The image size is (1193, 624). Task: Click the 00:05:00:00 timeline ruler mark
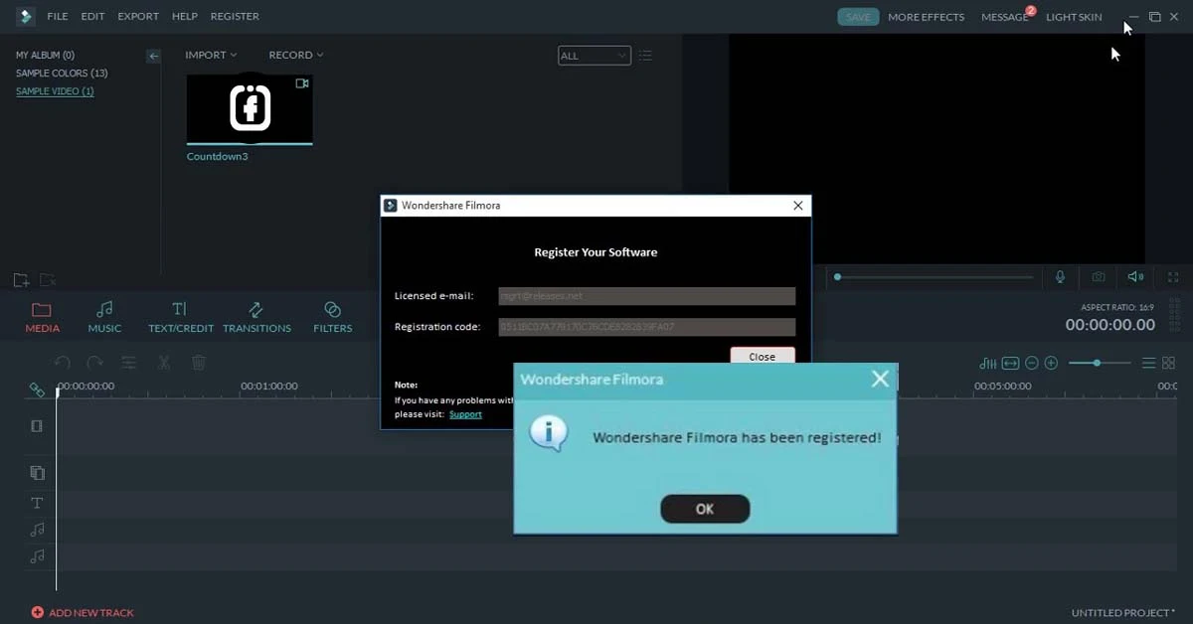click(x=1002, y=386)
